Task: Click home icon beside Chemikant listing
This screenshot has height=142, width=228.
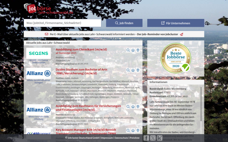Action: pos(133,50)
